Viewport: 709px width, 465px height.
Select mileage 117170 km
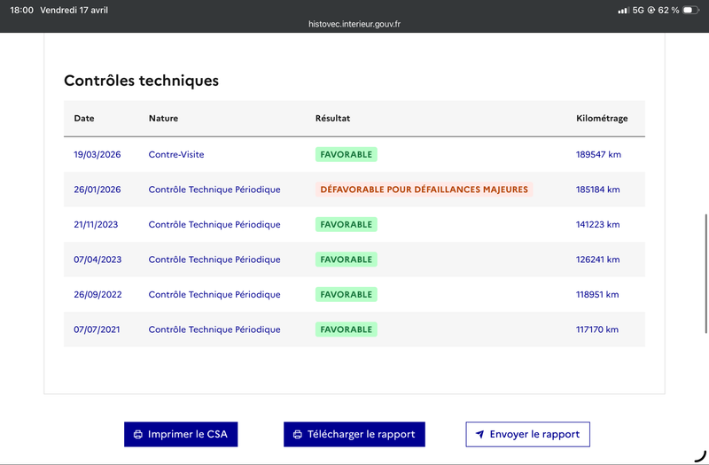coord(596,329)
